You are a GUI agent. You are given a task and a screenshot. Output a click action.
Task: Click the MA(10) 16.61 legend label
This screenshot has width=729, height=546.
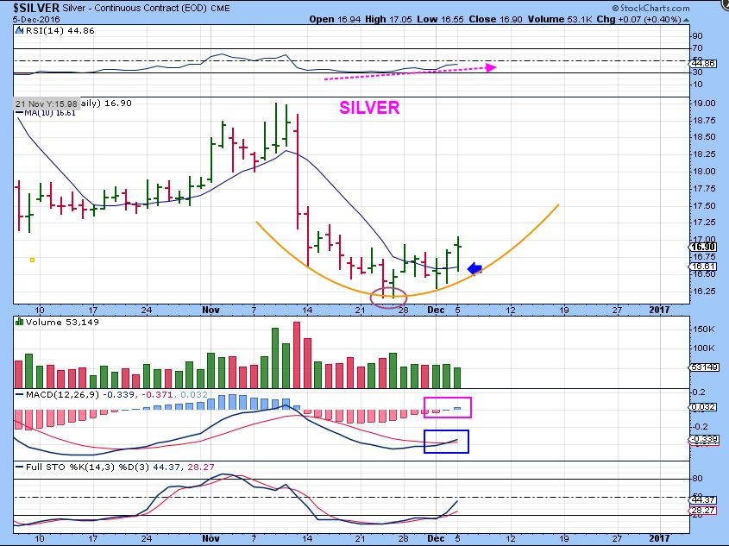pyautogui.click(x=50, y=113)
